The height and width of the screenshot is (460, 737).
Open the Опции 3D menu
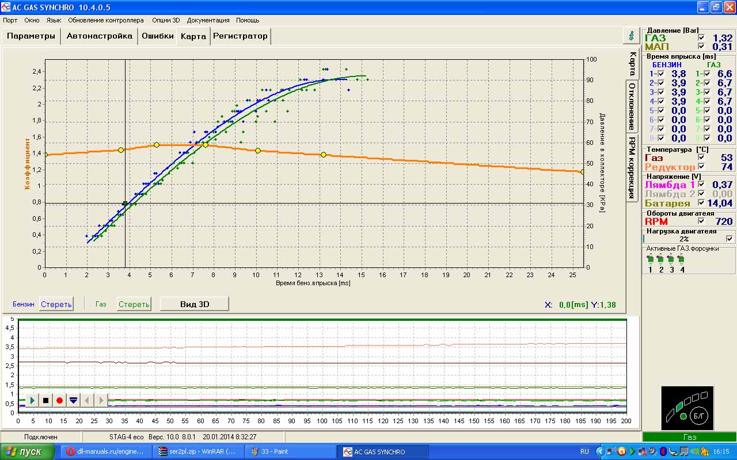tap(166, 20)
